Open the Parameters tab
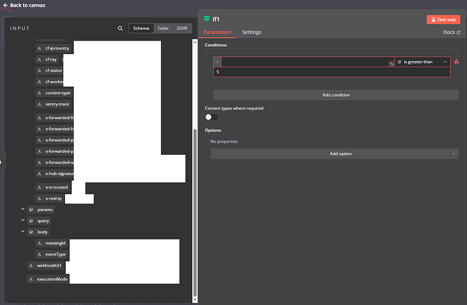 pos(217,32)
